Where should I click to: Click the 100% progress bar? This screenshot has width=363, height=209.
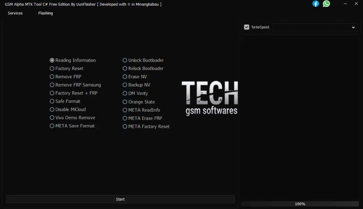300,204
